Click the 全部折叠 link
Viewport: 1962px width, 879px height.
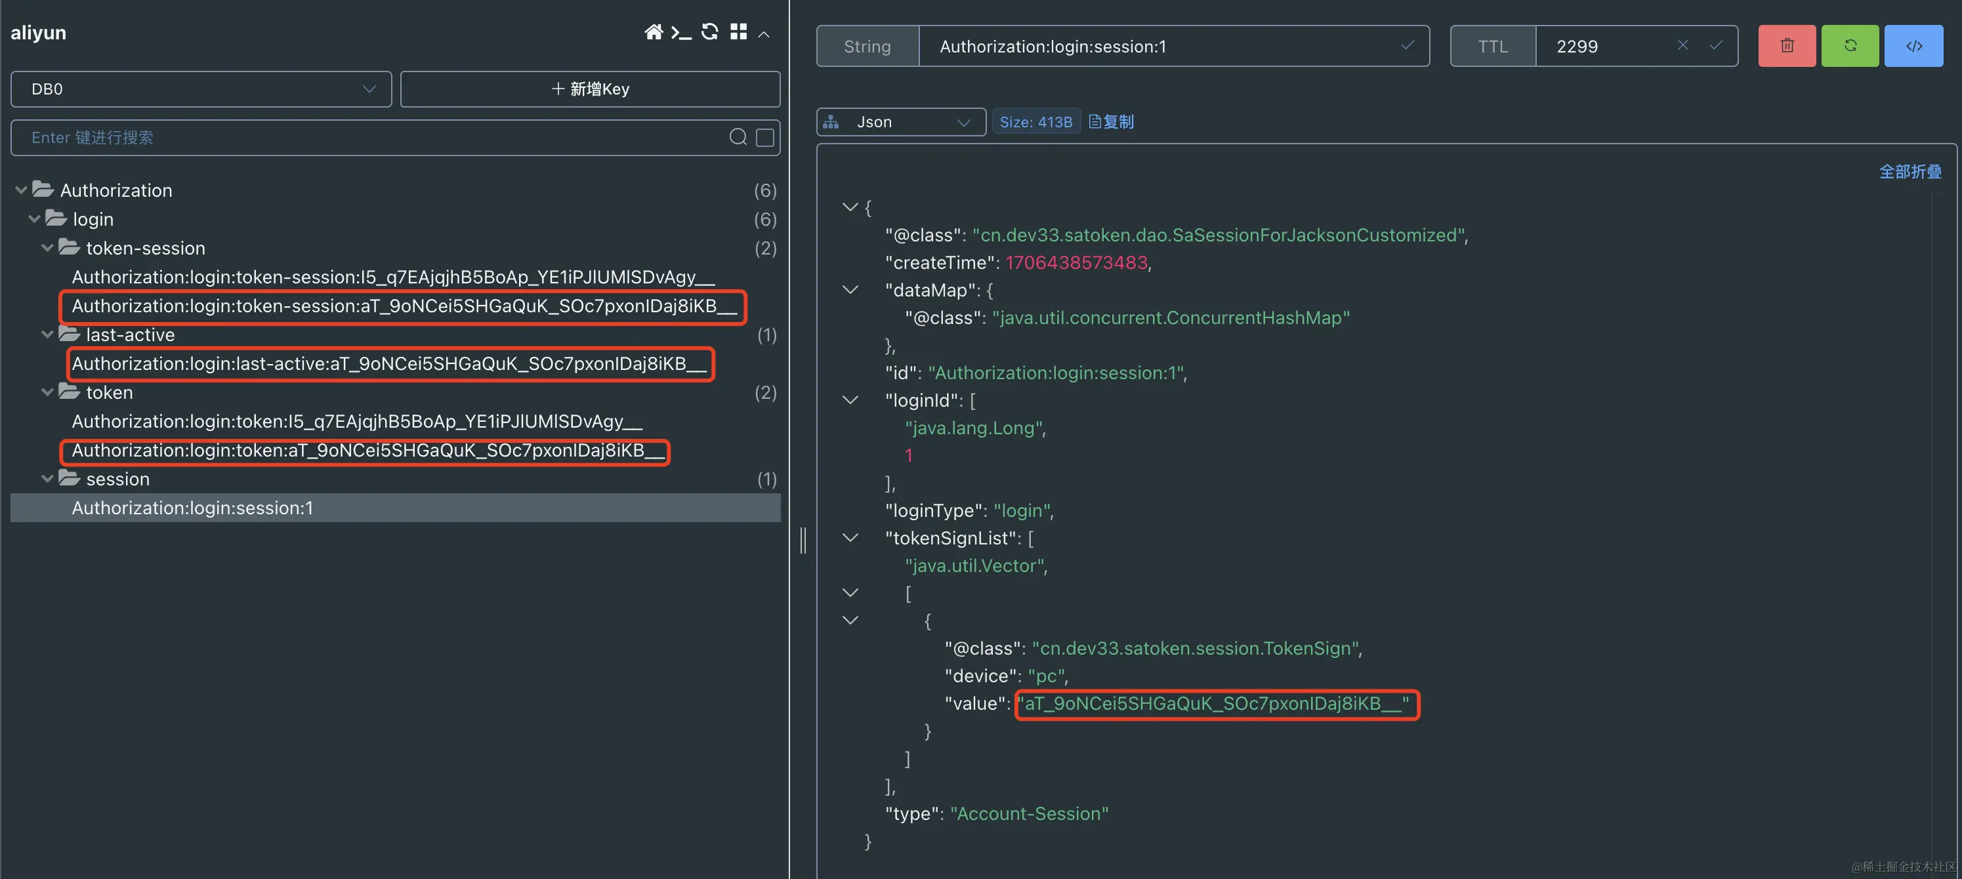point(1910,172)
